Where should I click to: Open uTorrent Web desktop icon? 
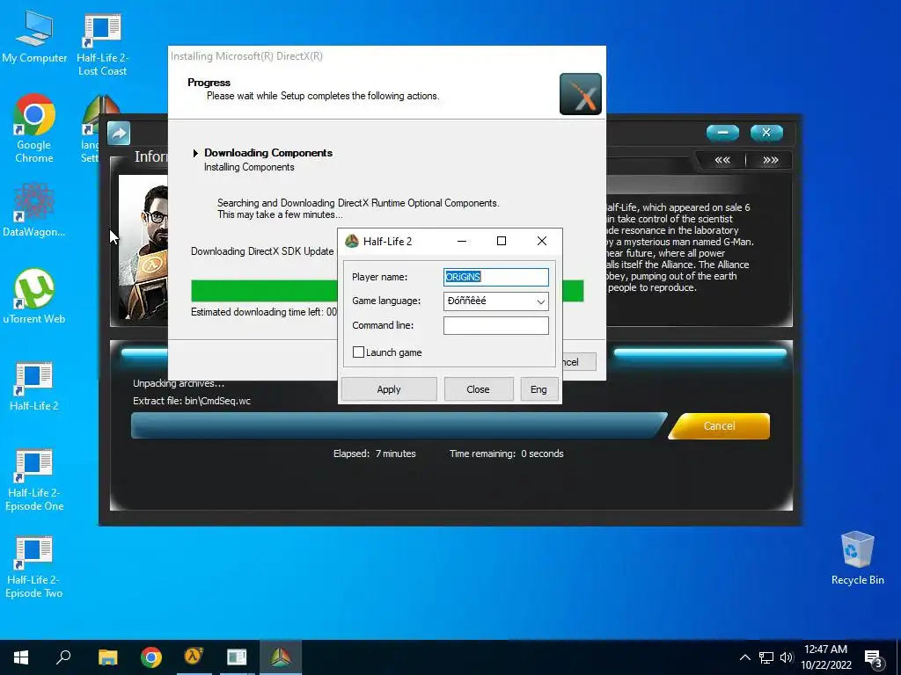(34, 296)
